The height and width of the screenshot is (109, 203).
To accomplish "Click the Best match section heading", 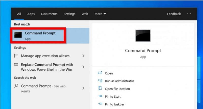I will tap(22, 24).
